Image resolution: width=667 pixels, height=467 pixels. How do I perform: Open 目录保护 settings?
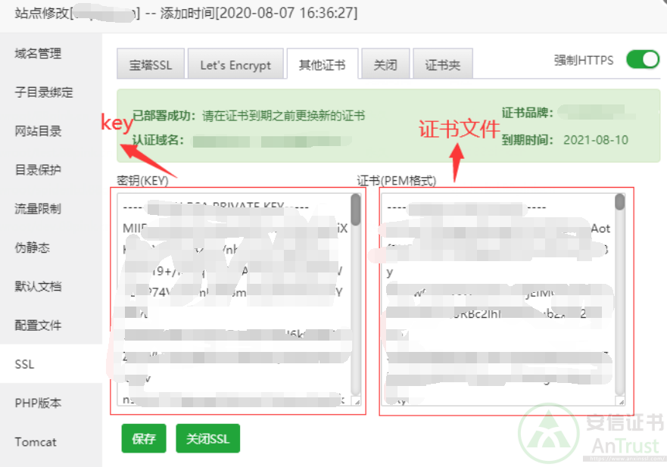point(39,170)
